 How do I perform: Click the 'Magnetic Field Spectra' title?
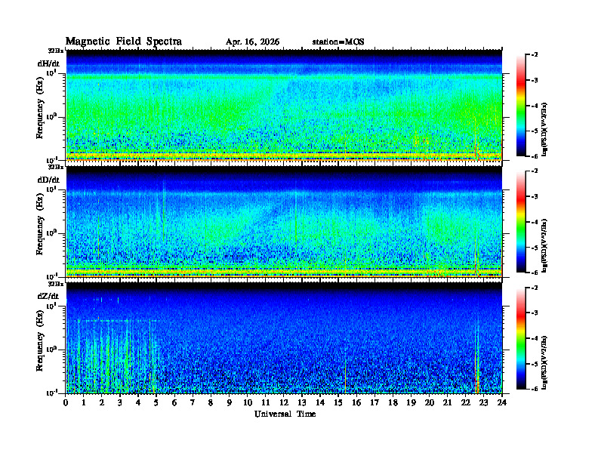[x=124, y=42]
